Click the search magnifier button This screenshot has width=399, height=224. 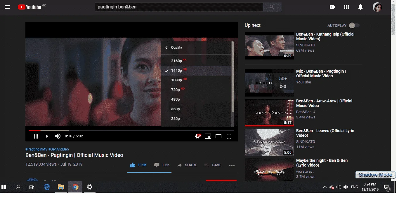(272, 7)
